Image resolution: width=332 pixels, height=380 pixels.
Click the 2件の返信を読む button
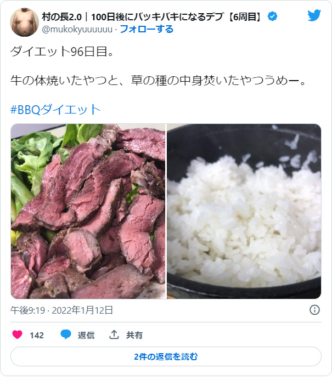pyautogui.click(x=166, y=356)
